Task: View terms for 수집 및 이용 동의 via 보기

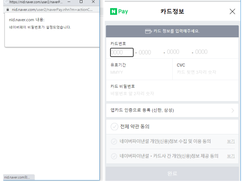Action: click(x=231, y=141)
